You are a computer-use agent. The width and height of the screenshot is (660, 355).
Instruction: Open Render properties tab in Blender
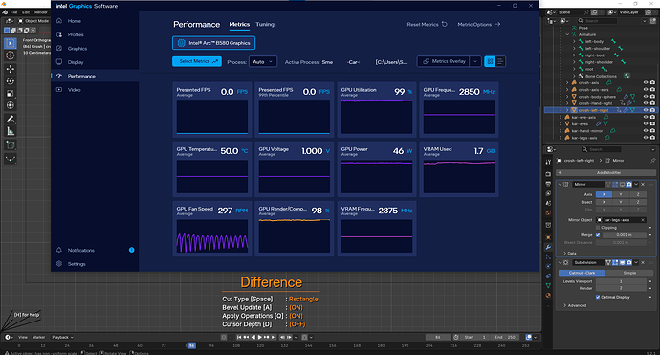548,174
